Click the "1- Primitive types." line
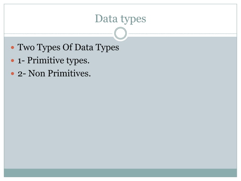Image resolution: width=241 pixels, height=181 pixels. point(54,60)
